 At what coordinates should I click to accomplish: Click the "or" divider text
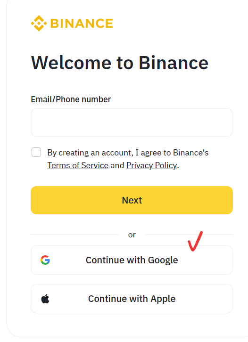(x=132, y=235)
